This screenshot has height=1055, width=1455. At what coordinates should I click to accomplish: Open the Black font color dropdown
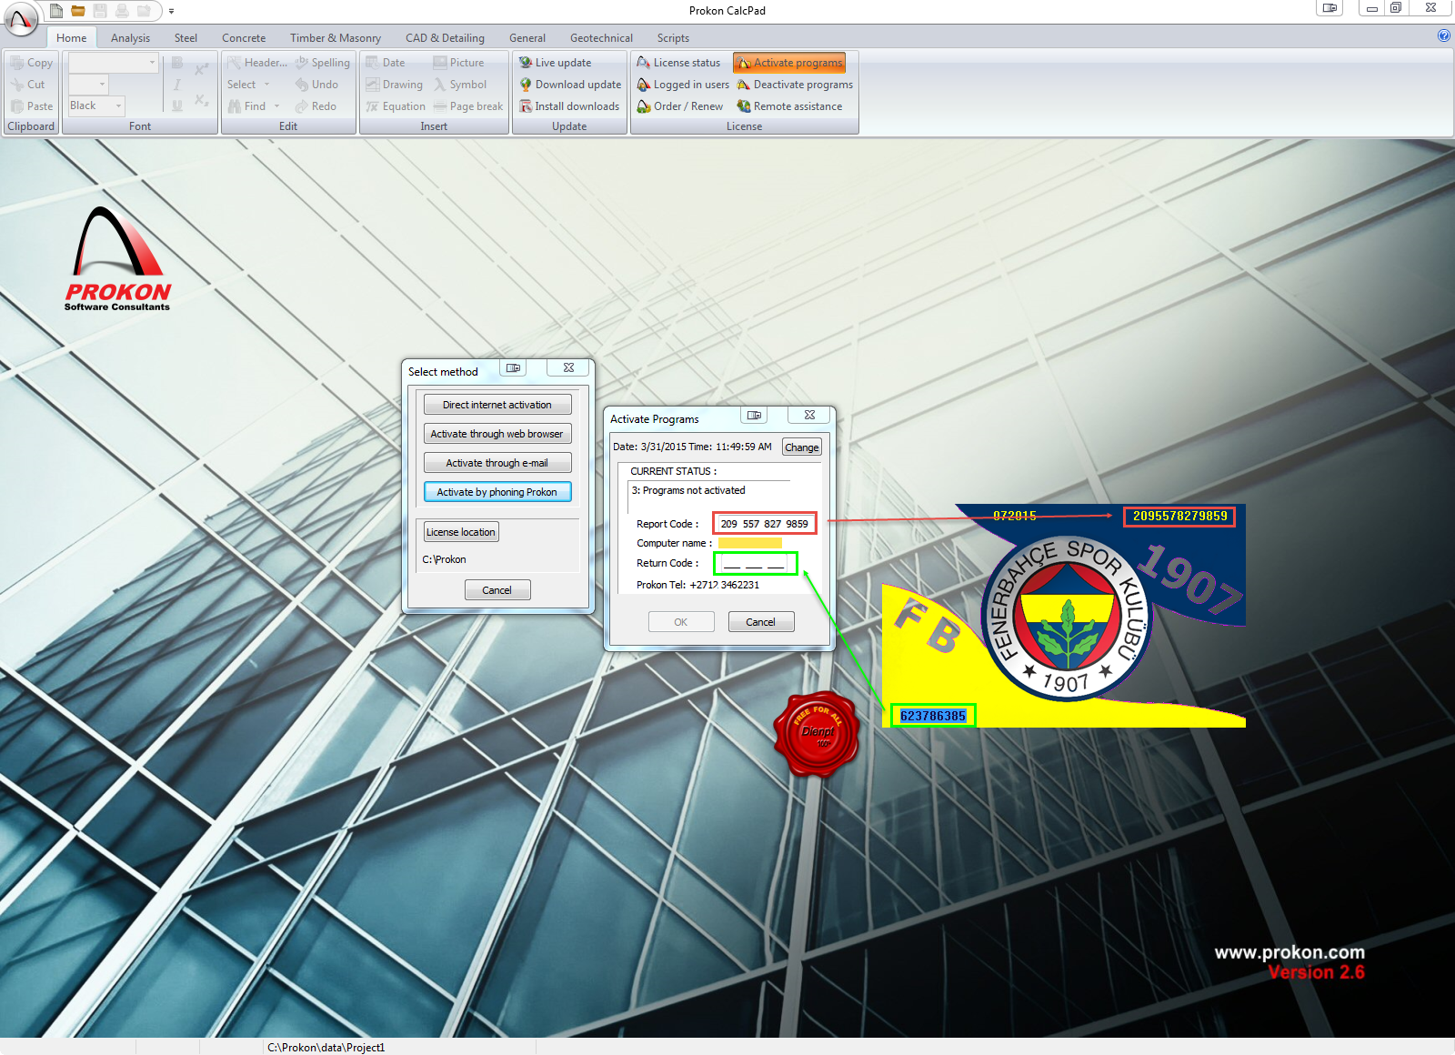(x=95, y=106)
